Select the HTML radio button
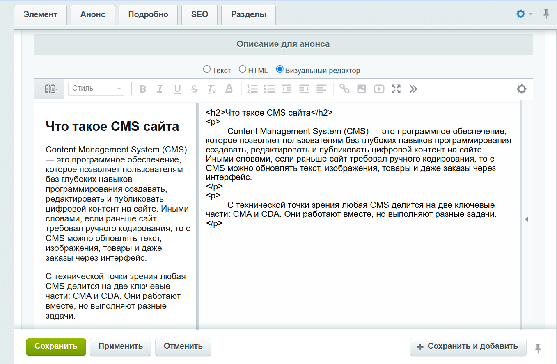 (243, 69)
